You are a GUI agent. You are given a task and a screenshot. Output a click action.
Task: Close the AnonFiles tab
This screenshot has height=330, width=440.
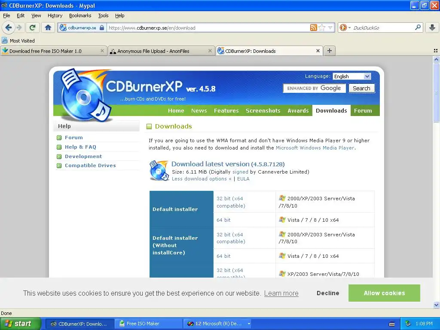(x=210, y=51)
